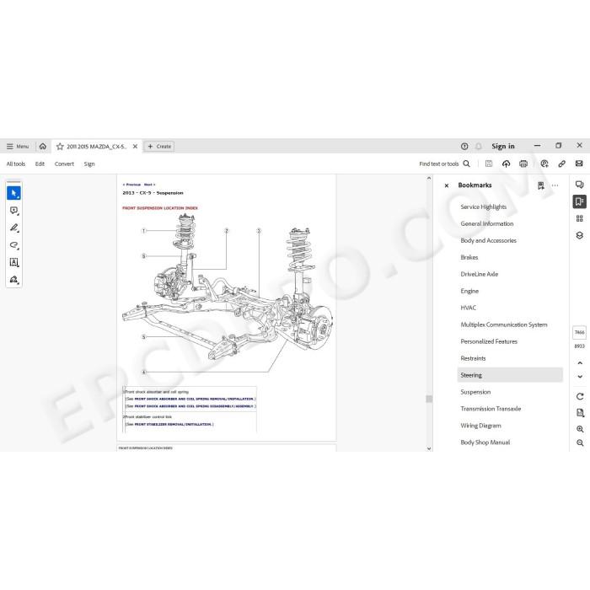The image size is (590, 590).
Task: Click the zoom in magnifier icon
Action: click(580, 429)
